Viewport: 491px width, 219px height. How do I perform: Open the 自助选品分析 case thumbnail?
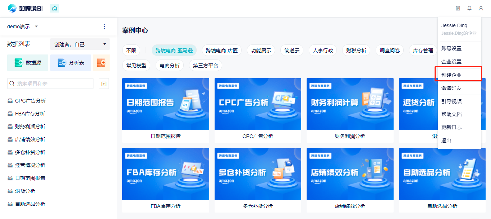pyautogui.click(x=442, y=174)
